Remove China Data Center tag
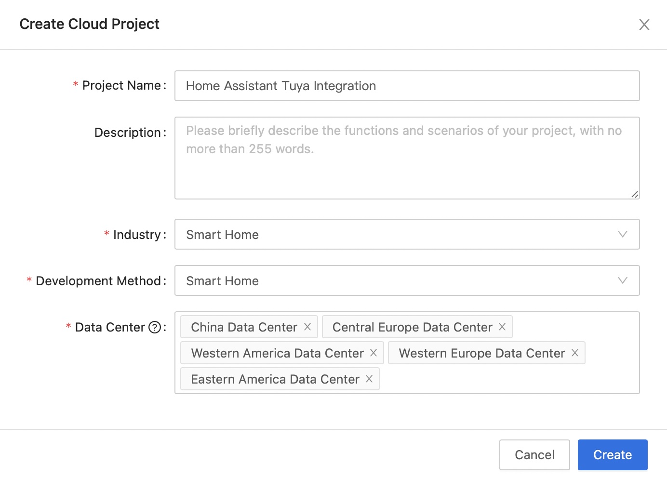Viewport: 667px width, 478px height. [x=307, y=327]
